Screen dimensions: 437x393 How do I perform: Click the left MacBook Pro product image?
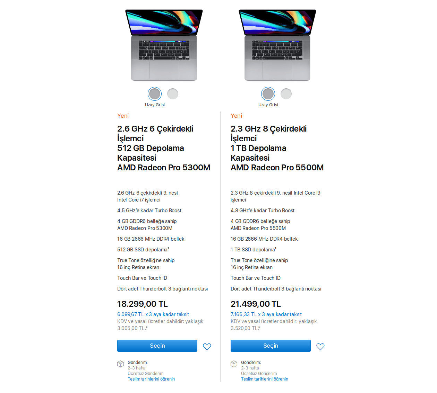[x=164, y=45]
